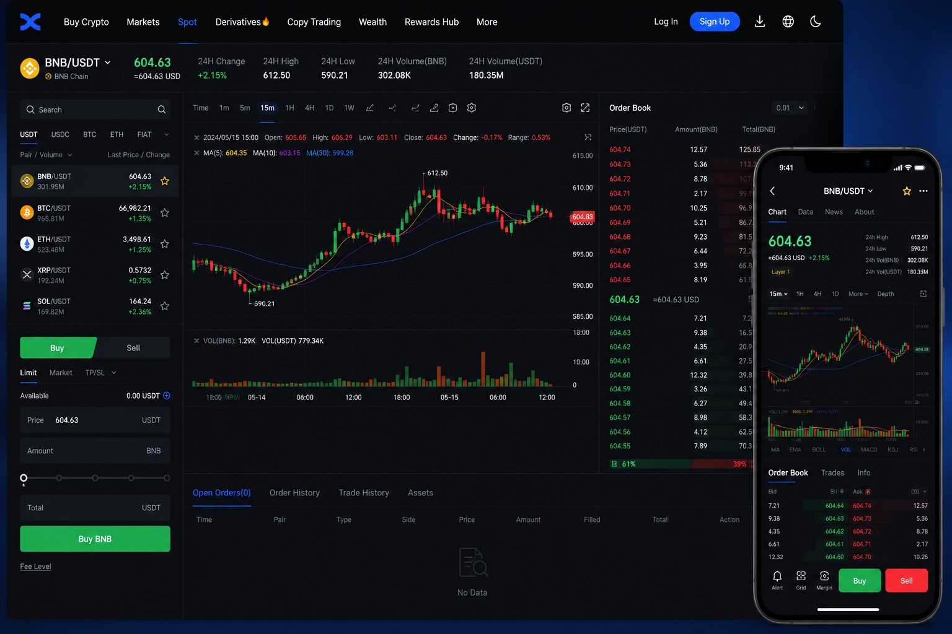
Task: Tap the red Sell button on the phone
Action: pos(906,581)
